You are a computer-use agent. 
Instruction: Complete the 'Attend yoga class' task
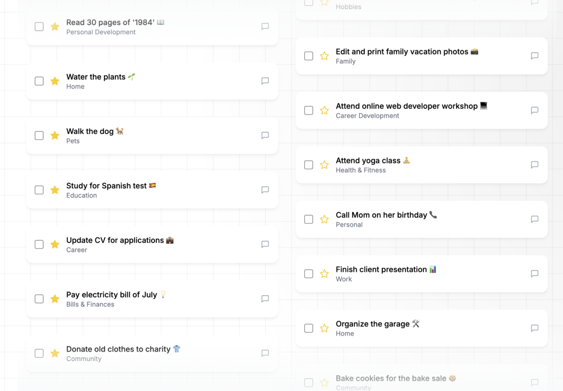(x=308, y=165)
